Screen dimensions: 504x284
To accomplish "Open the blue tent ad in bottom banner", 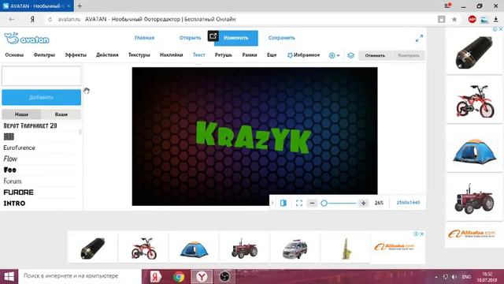I will 194,248.
